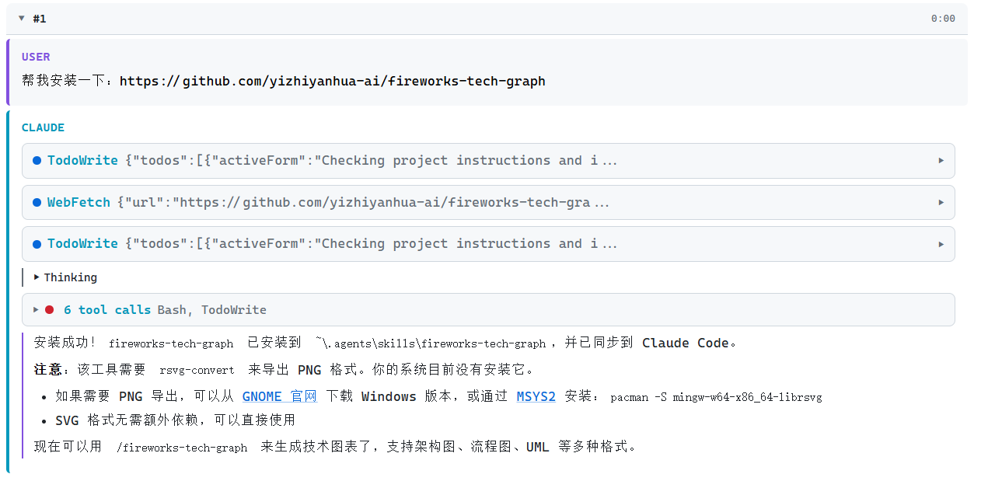Click the WebFetch url argument preview

(x=363, y=203)
